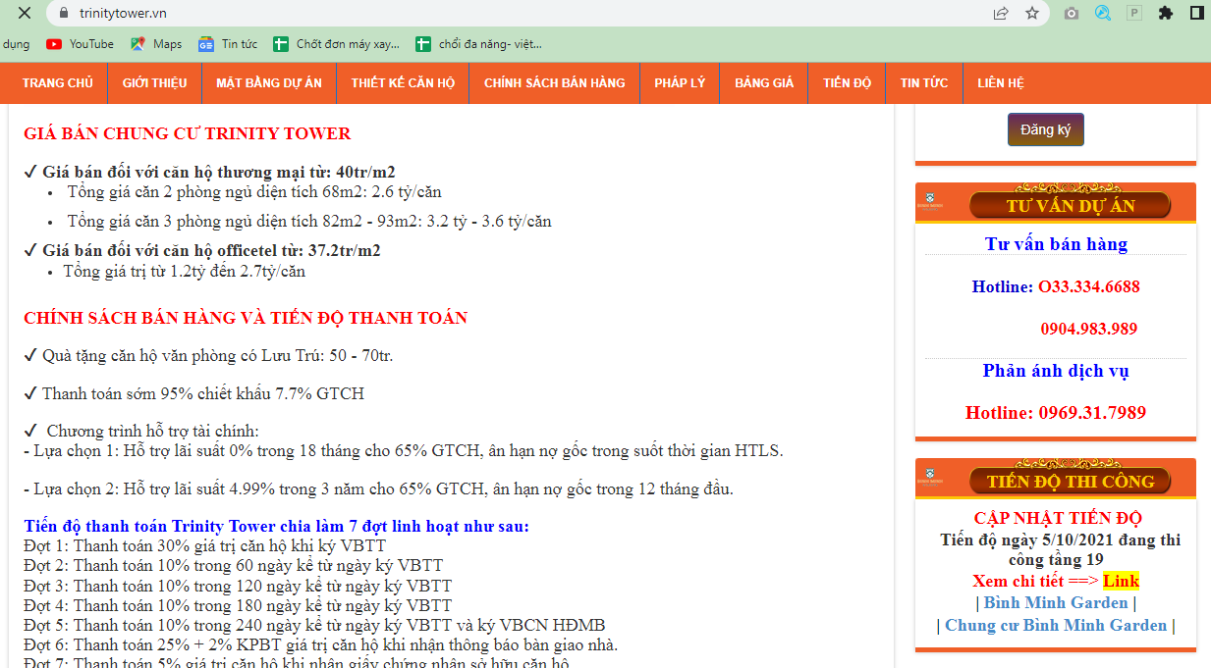Go to the TRANG CHỦ menu item
The image size is (1211, 668).
click(x=58, y=83)
